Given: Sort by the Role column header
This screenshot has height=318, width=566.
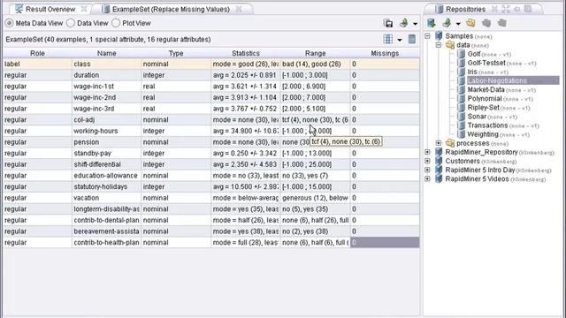Looking at the screenshot, I should (x=37, y=53).
